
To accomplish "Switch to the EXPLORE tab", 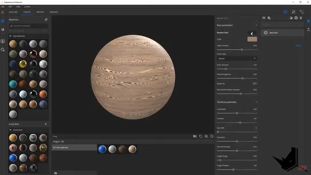I will pos(13,12).
